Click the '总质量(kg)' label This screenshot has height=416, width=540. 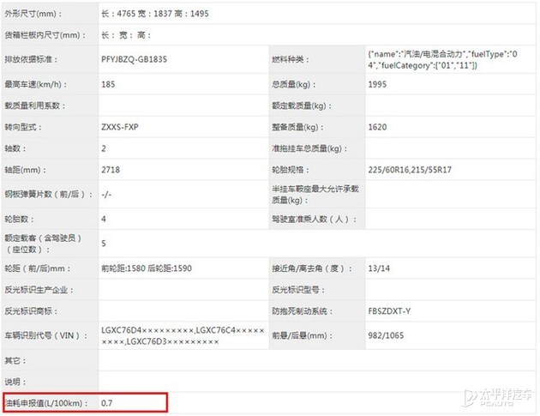pos(293,84)
